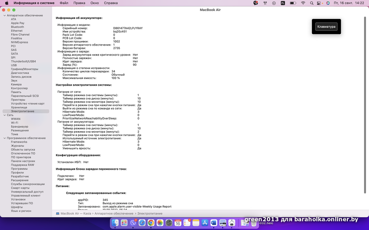Select Ethernet in the sidebar
Image resolution: width=369 pixels, height=230 pixels.
click(17, 31)
